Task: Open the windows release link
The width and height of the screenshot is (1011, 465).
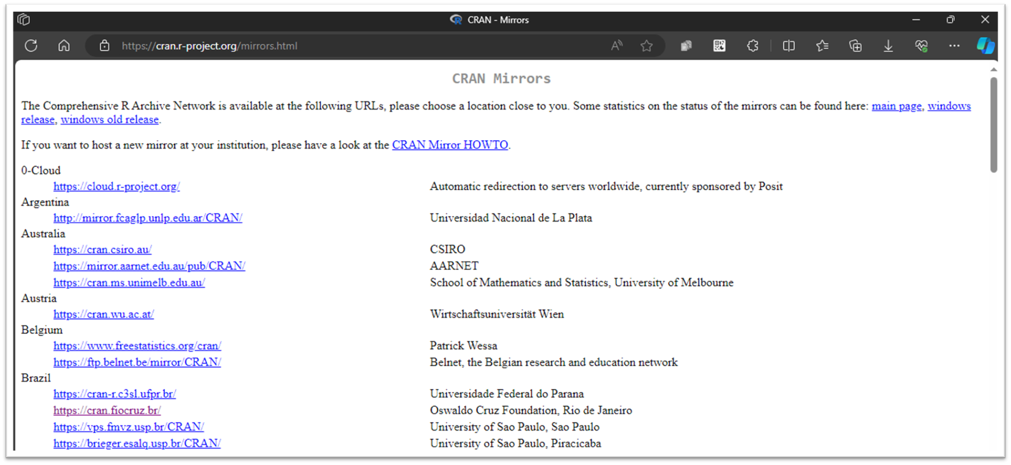Action: [949, 106]
